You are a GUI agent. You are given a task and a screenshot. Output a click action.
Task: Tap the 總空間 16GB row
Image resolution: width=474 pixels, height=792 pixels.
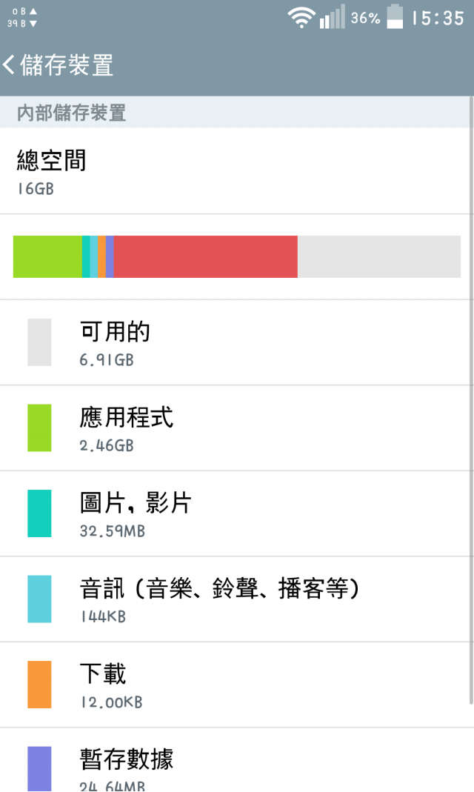click(236, 170)
